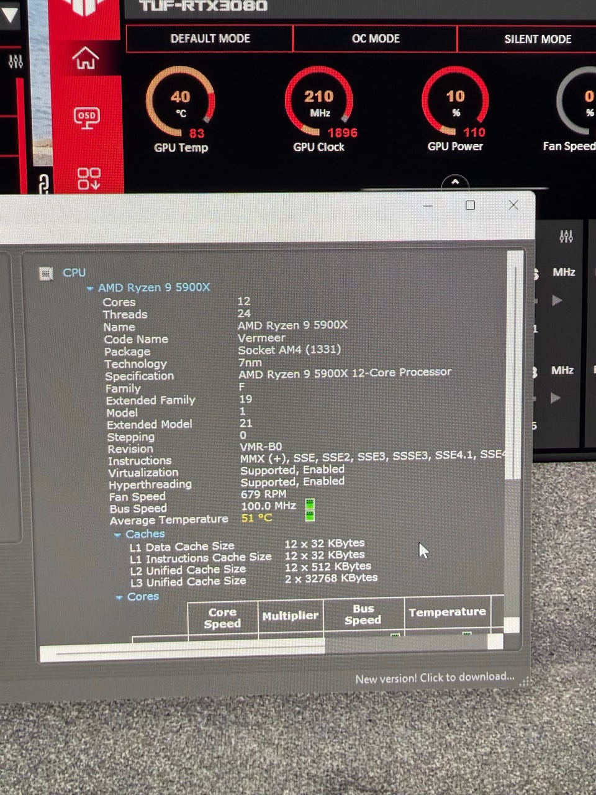The image size is (596, 795).
Task: Click graph icon beside Average Temperature
Action: 310,516
